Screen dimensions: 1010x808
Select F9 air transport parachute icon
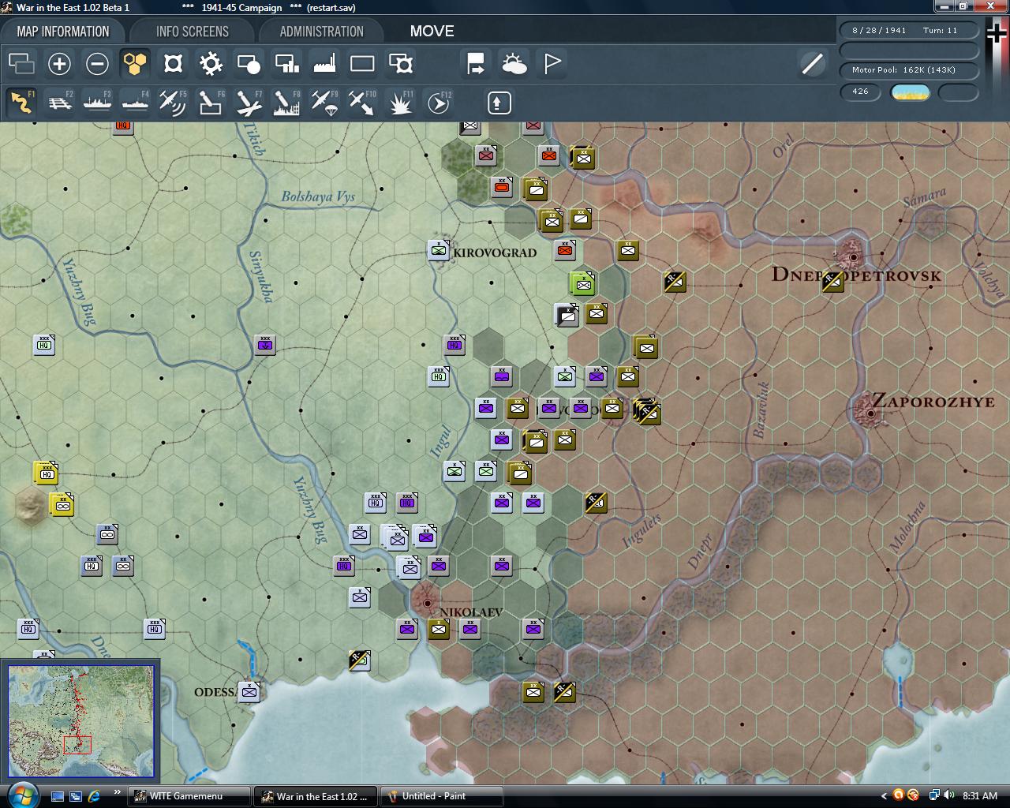click(324, 103)
